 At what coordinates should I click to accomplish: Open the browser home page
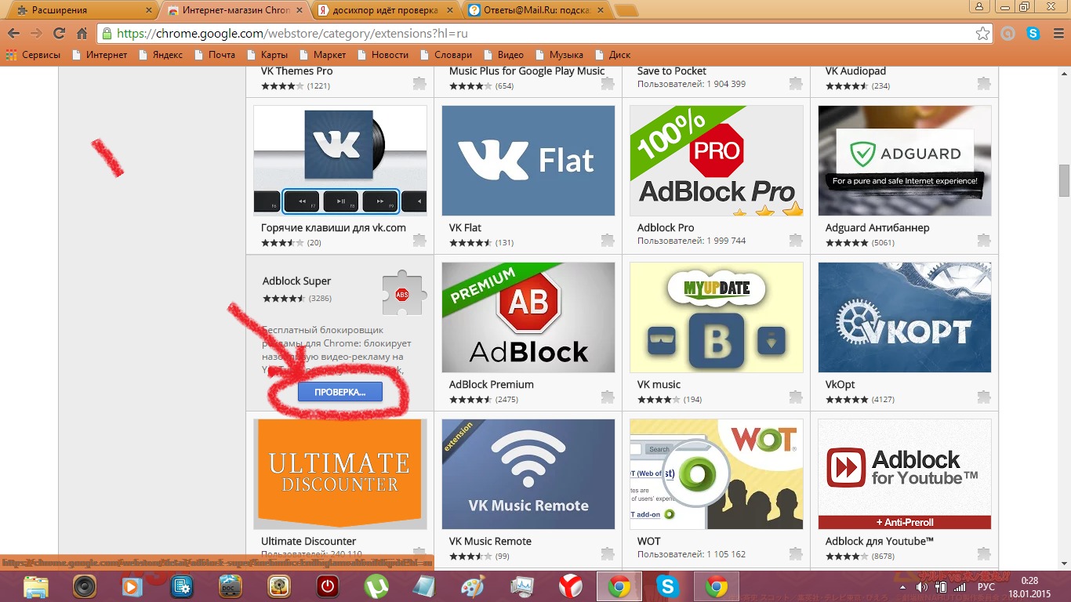pos(82,34)
